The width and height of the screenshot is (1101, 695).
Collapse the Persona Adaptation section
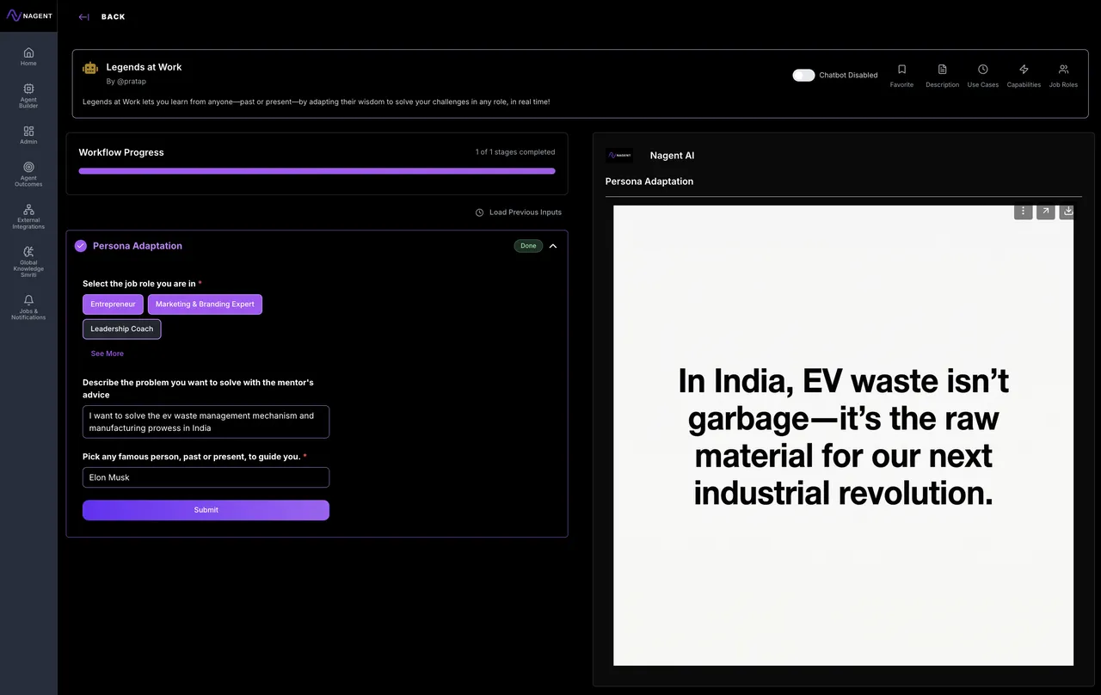[x=553, y=246]
